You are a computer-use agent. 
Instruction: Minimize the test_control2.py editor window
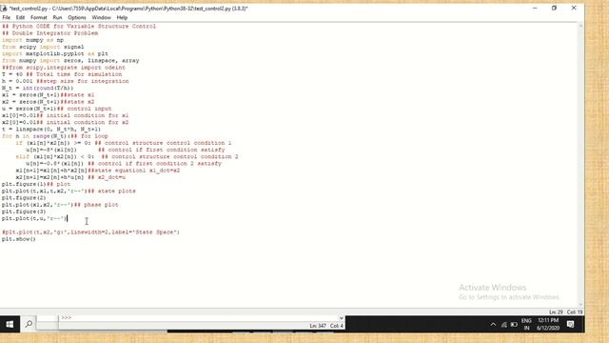tap(535, 8)
